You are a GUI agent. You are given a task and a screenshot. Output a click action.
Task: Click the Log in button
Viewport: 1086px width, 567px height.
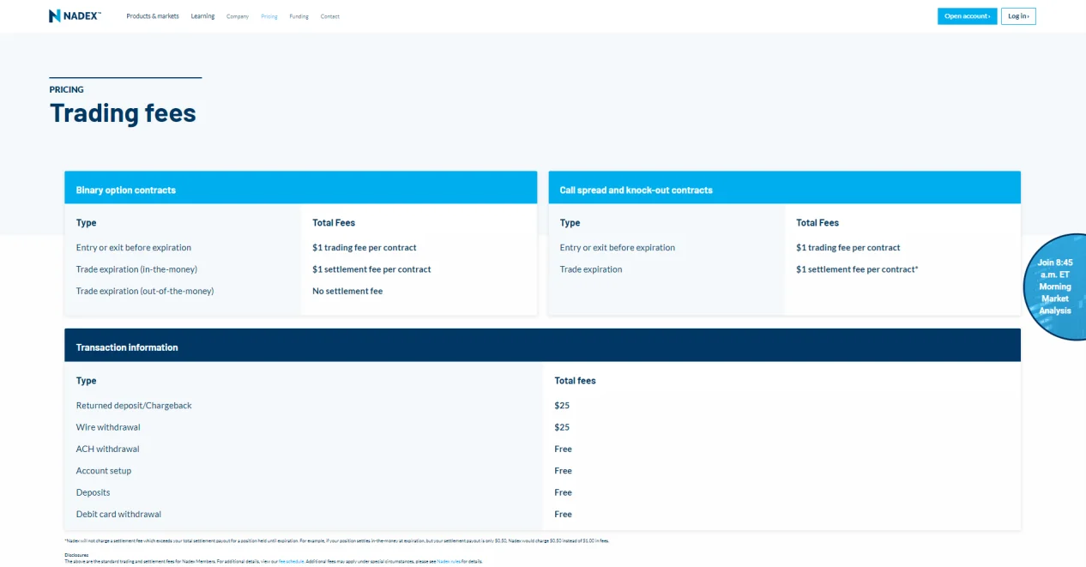(1018, 16)
